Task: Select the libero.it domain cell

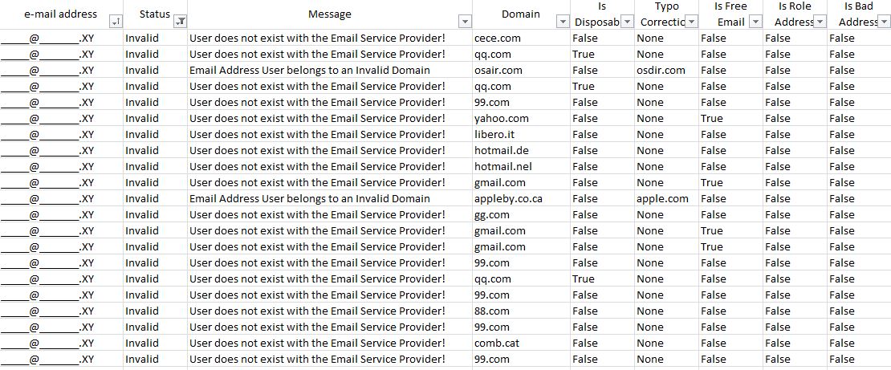Action: 521,135
